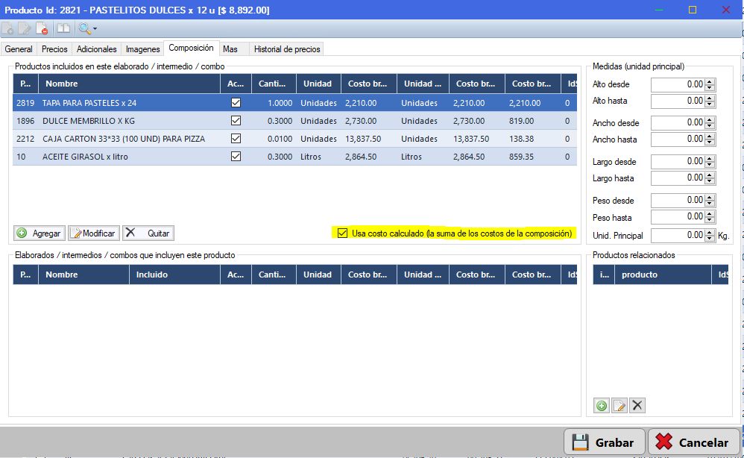Click the product ID cell 1896
This screenshot has height=458, width=744.
tap(25, 121)
